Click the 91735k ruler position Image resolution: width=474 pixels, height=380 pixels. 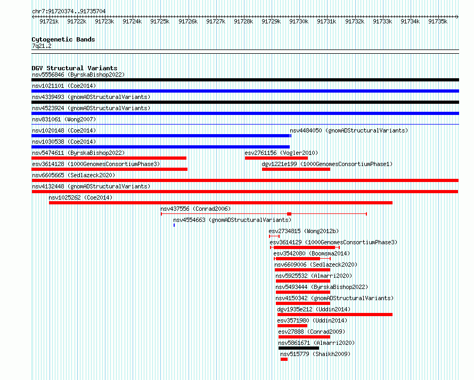tap(438, 21)
